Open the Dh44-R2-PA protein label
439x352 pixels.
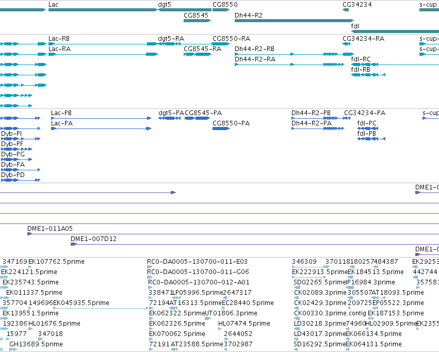coord(312,123)
